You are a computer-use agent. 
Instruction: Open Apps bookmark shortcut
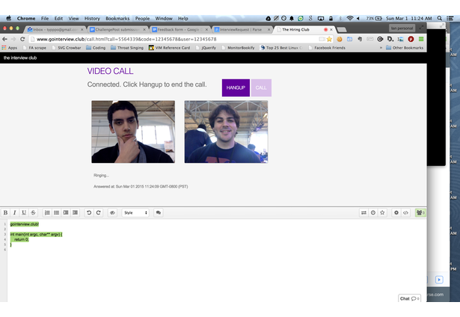pyautogui.click(x=10, y=48)
